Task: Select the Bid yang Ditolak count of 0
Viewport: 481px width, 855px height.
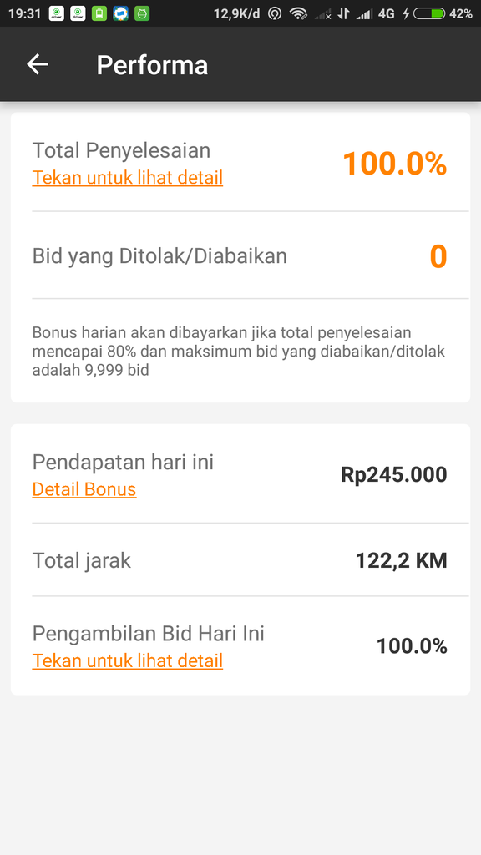Action: [x=437, y=256]
